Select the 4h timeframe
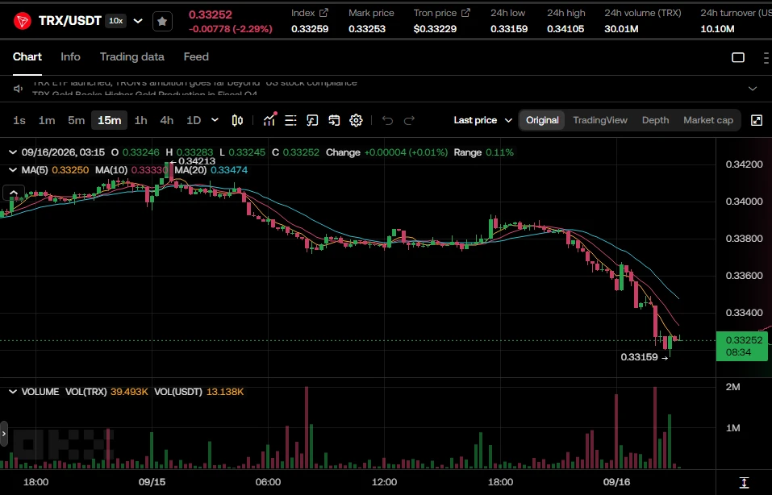The height and width of the screenshot is (495, 772). (167, 120)
